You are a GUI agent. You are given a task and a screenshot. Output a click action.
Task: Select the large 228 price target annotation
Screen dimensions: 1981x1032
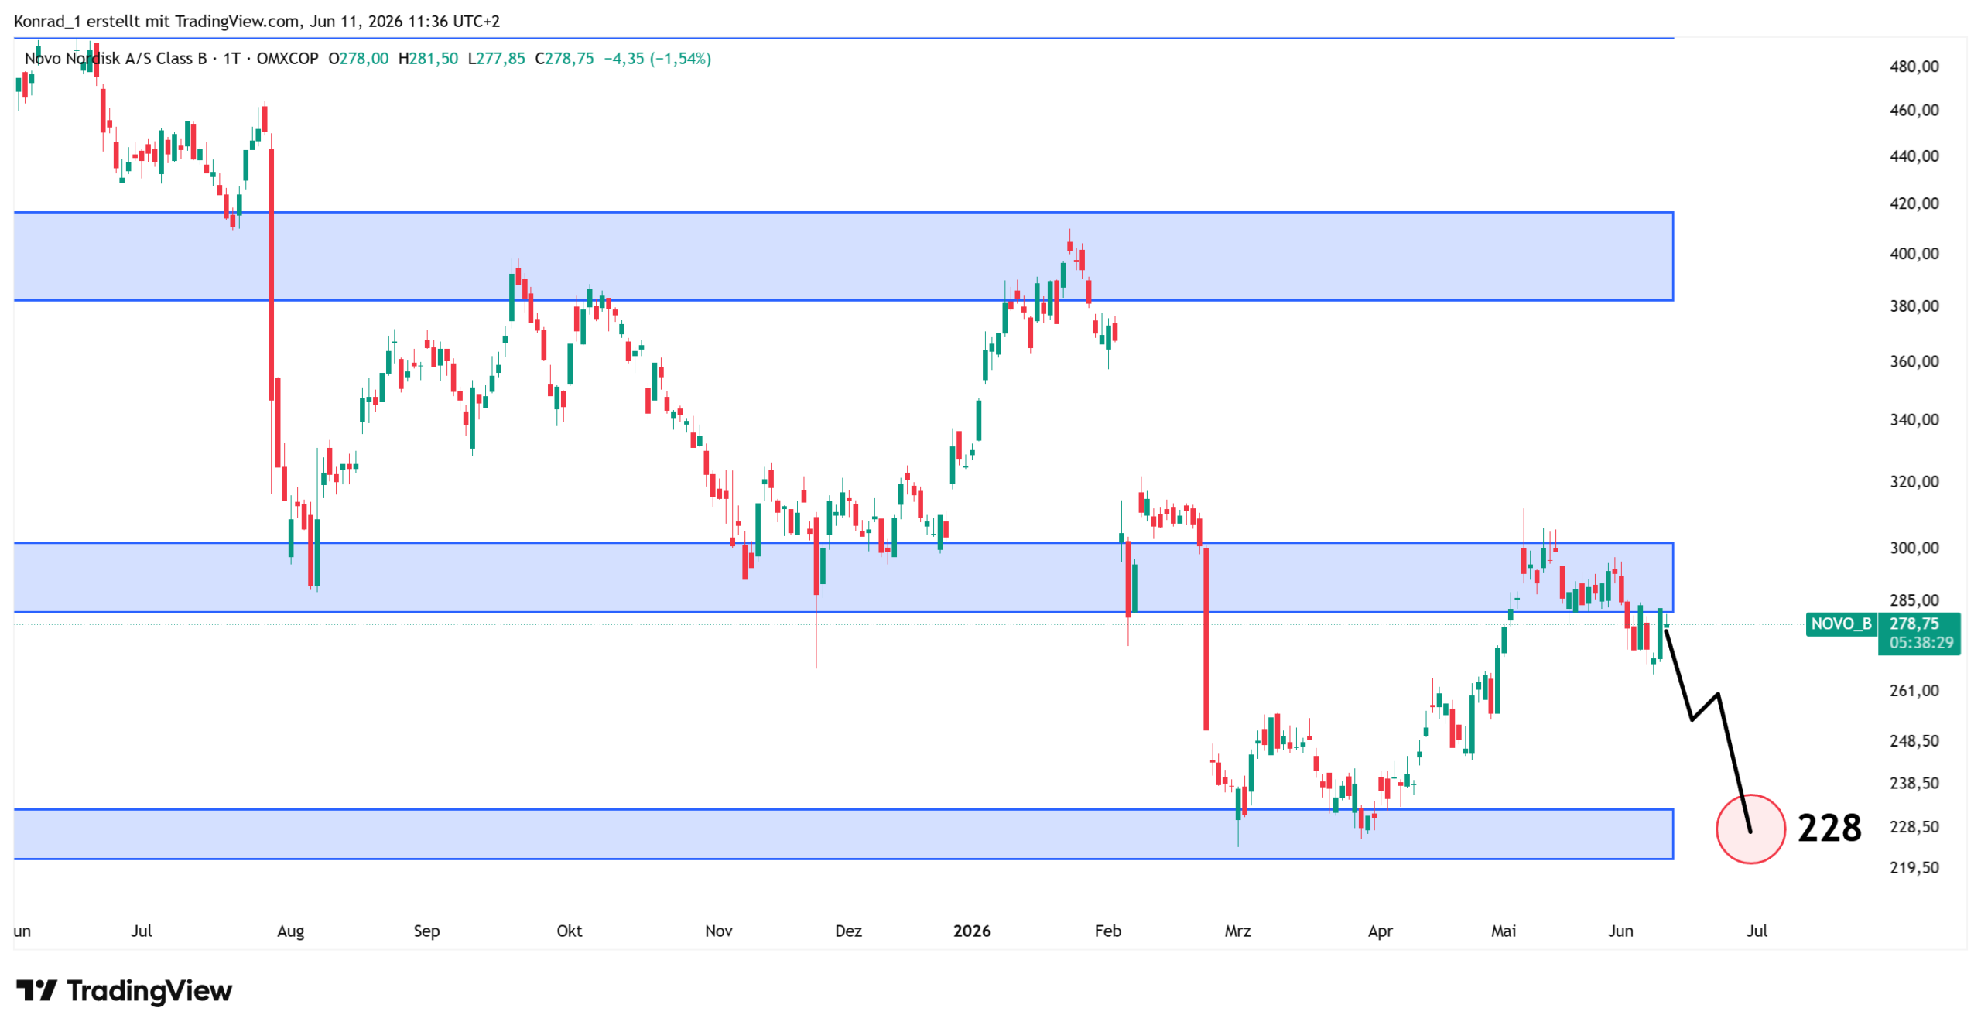point(1829,828)
